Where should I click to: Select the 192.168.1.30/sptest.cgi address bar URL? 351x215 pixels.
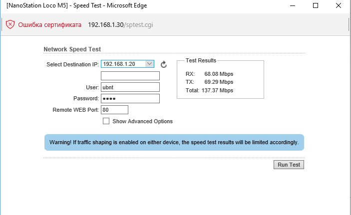click(120, 24)
